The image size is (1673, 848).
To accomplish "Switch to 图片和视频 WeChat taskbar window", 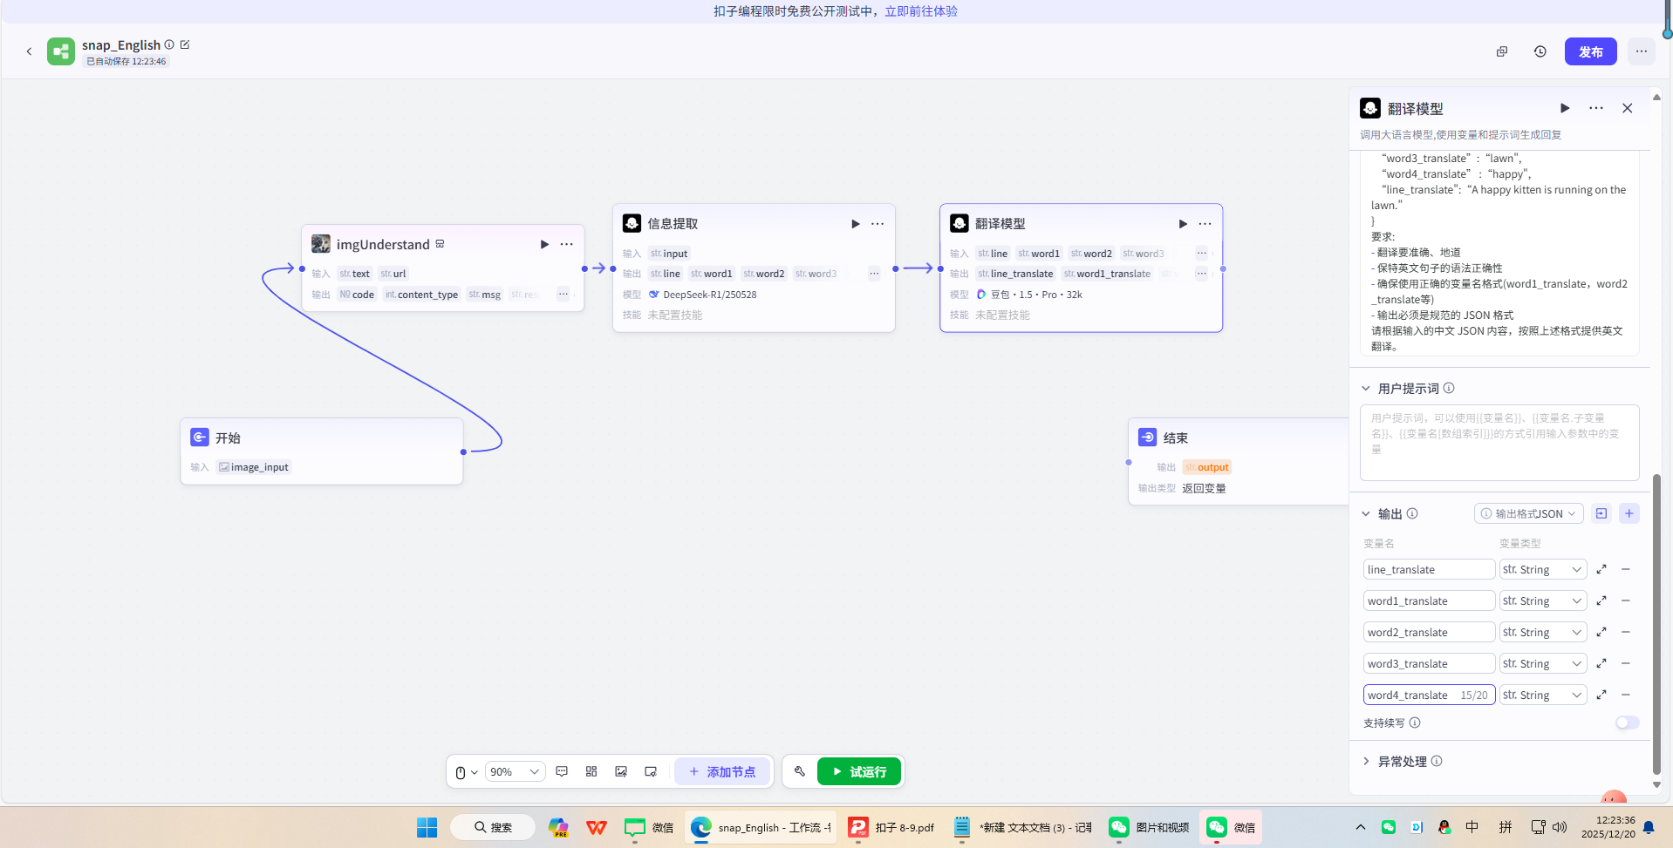I will click(x=1150, y=827).
